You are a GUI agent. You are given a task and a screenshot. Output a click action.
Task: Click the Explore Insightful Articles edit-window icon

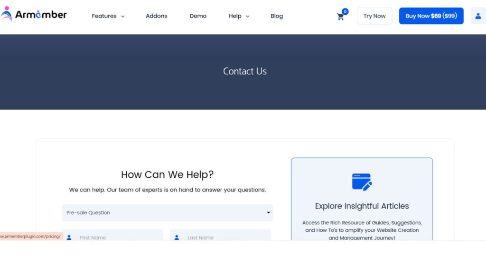coord(362,182)
